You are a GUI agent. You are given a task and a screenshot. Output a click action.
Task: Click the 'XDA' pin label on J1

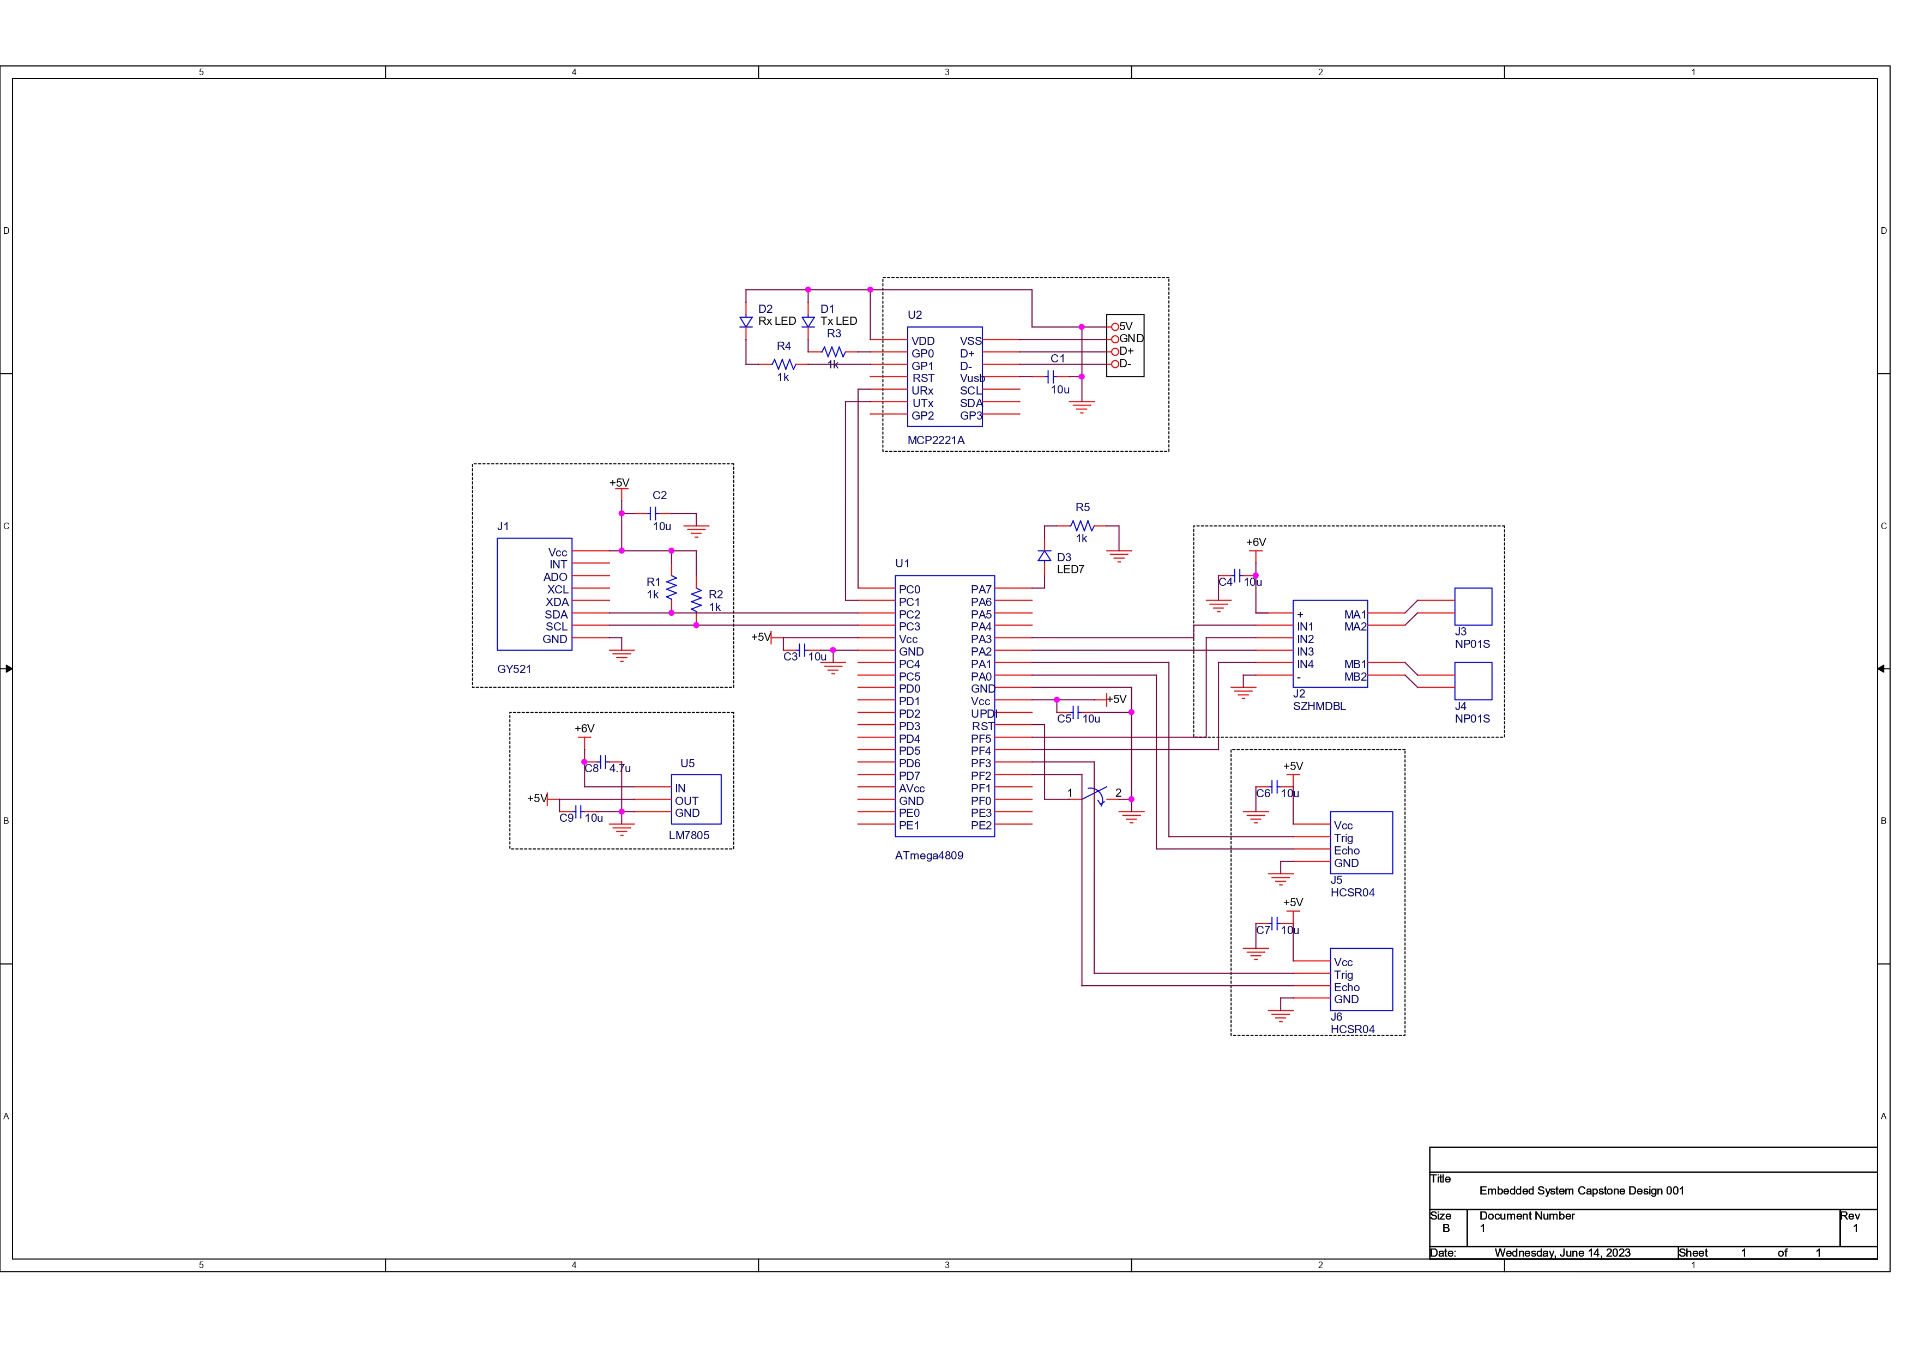click(557, 602)
